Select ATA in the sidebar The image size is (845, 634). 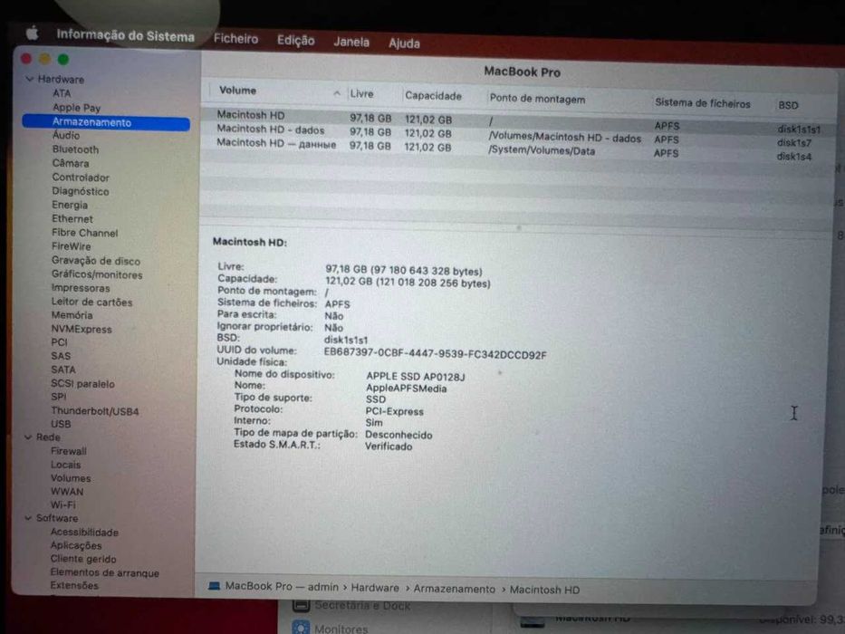[x=62, y=93]
